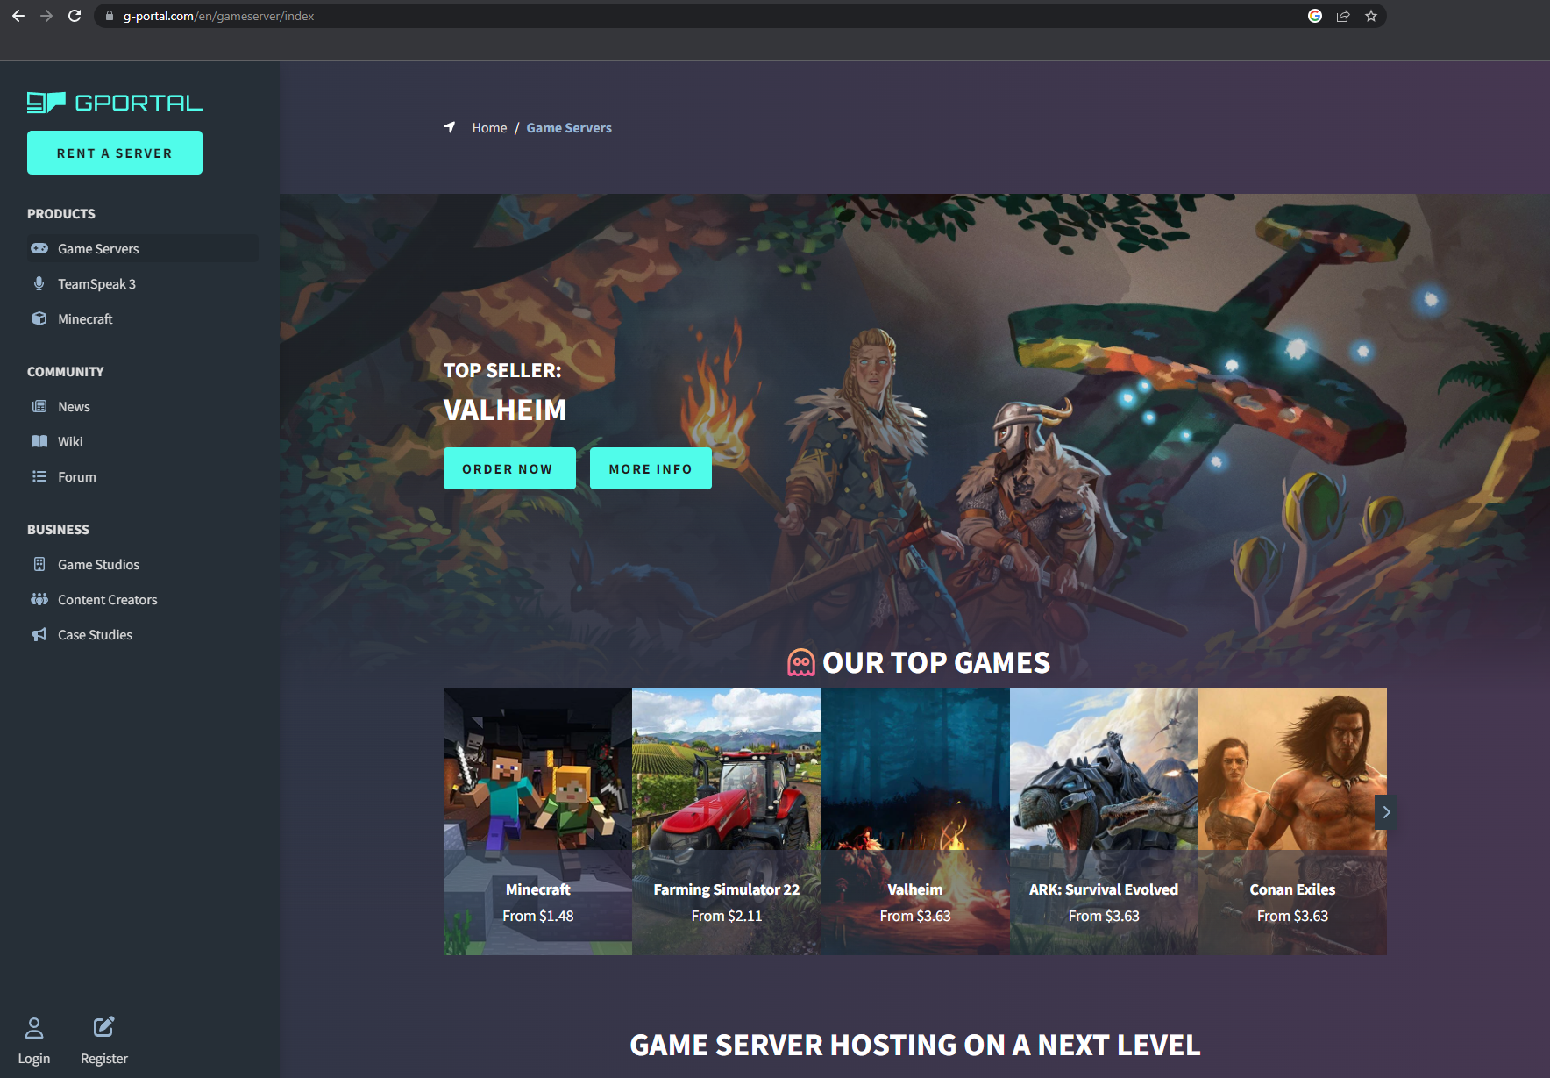Click the Game Server Hosting On A Next Level heading
This screenshot has width=1550, height=1078.
click(915, 1045)
